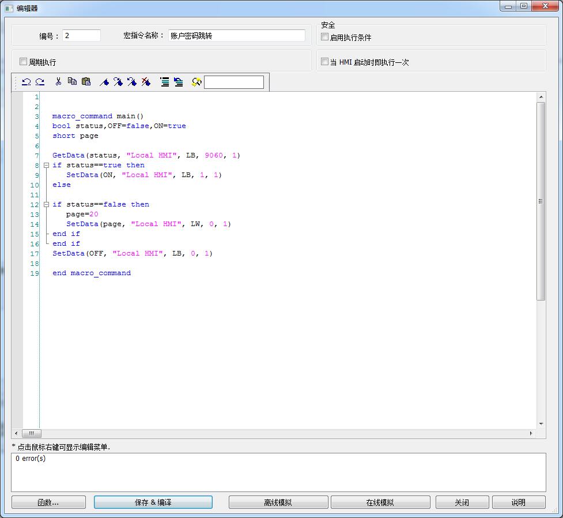Collapse the if block at line 12
Screen dimensions: 563x518
click(47, 204)
